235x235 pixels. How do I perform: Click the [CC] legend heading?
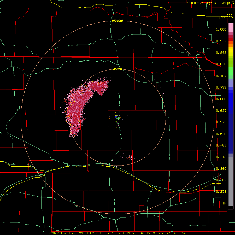[223, 18]
